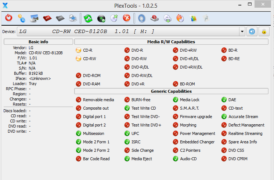Click the green Test Write CD checkmark
Viewport: 274px width, 180px height.
click(x=127, y=108)
